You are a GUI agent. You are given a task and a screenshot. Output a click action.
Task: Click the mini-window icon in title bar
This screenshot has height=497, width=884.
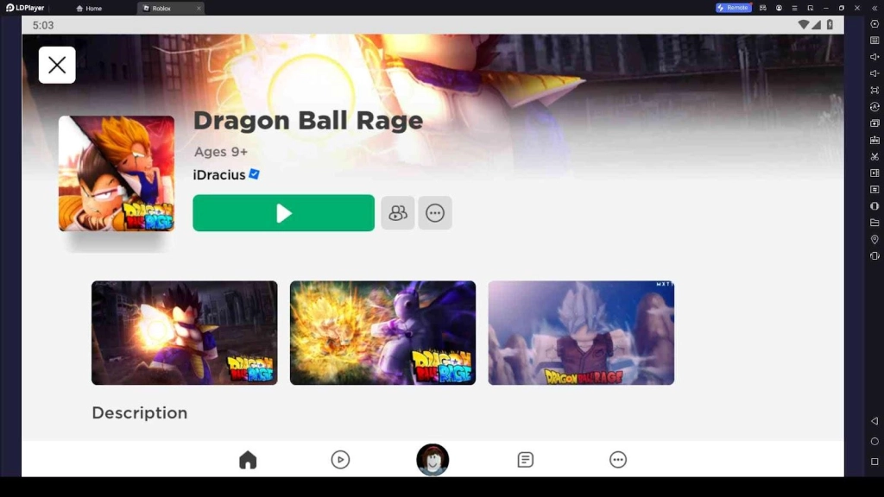pos(810,8)
